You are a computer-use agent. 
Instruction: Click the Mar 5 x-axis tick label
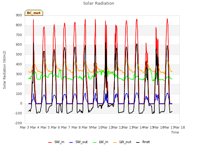(x=45, y=127)
